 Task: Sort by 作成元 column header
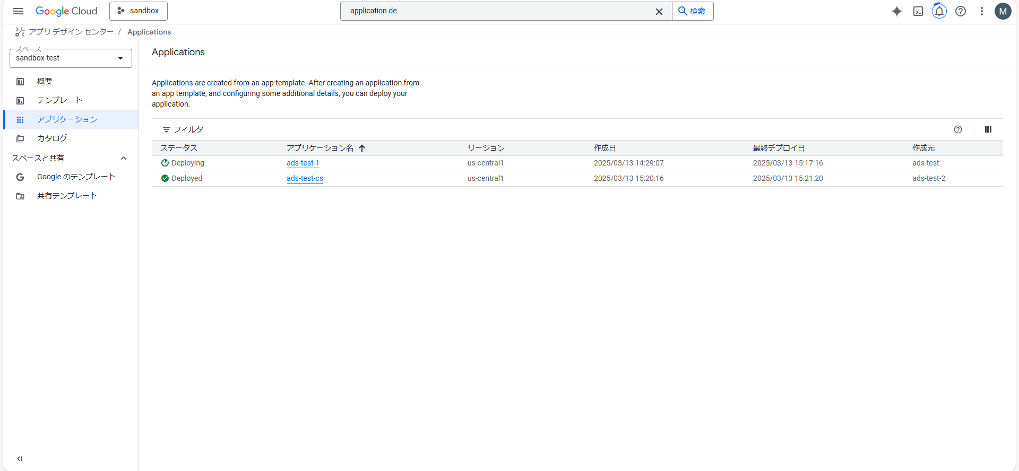[923, 148]
